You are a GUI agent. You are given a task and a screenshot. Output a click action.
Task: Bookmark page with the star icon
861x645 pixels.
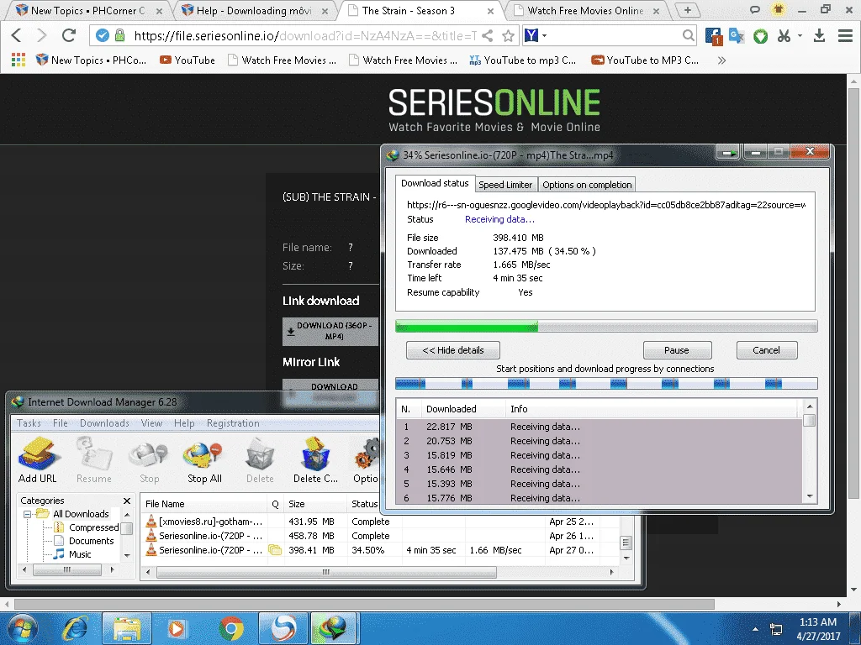[x=509, y=35]
